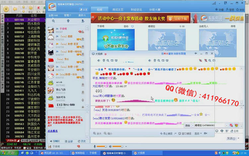Click the yellow back arrow in stock toolbar
The height and width of the screenshot is (156, 249).
click(15, 9)
